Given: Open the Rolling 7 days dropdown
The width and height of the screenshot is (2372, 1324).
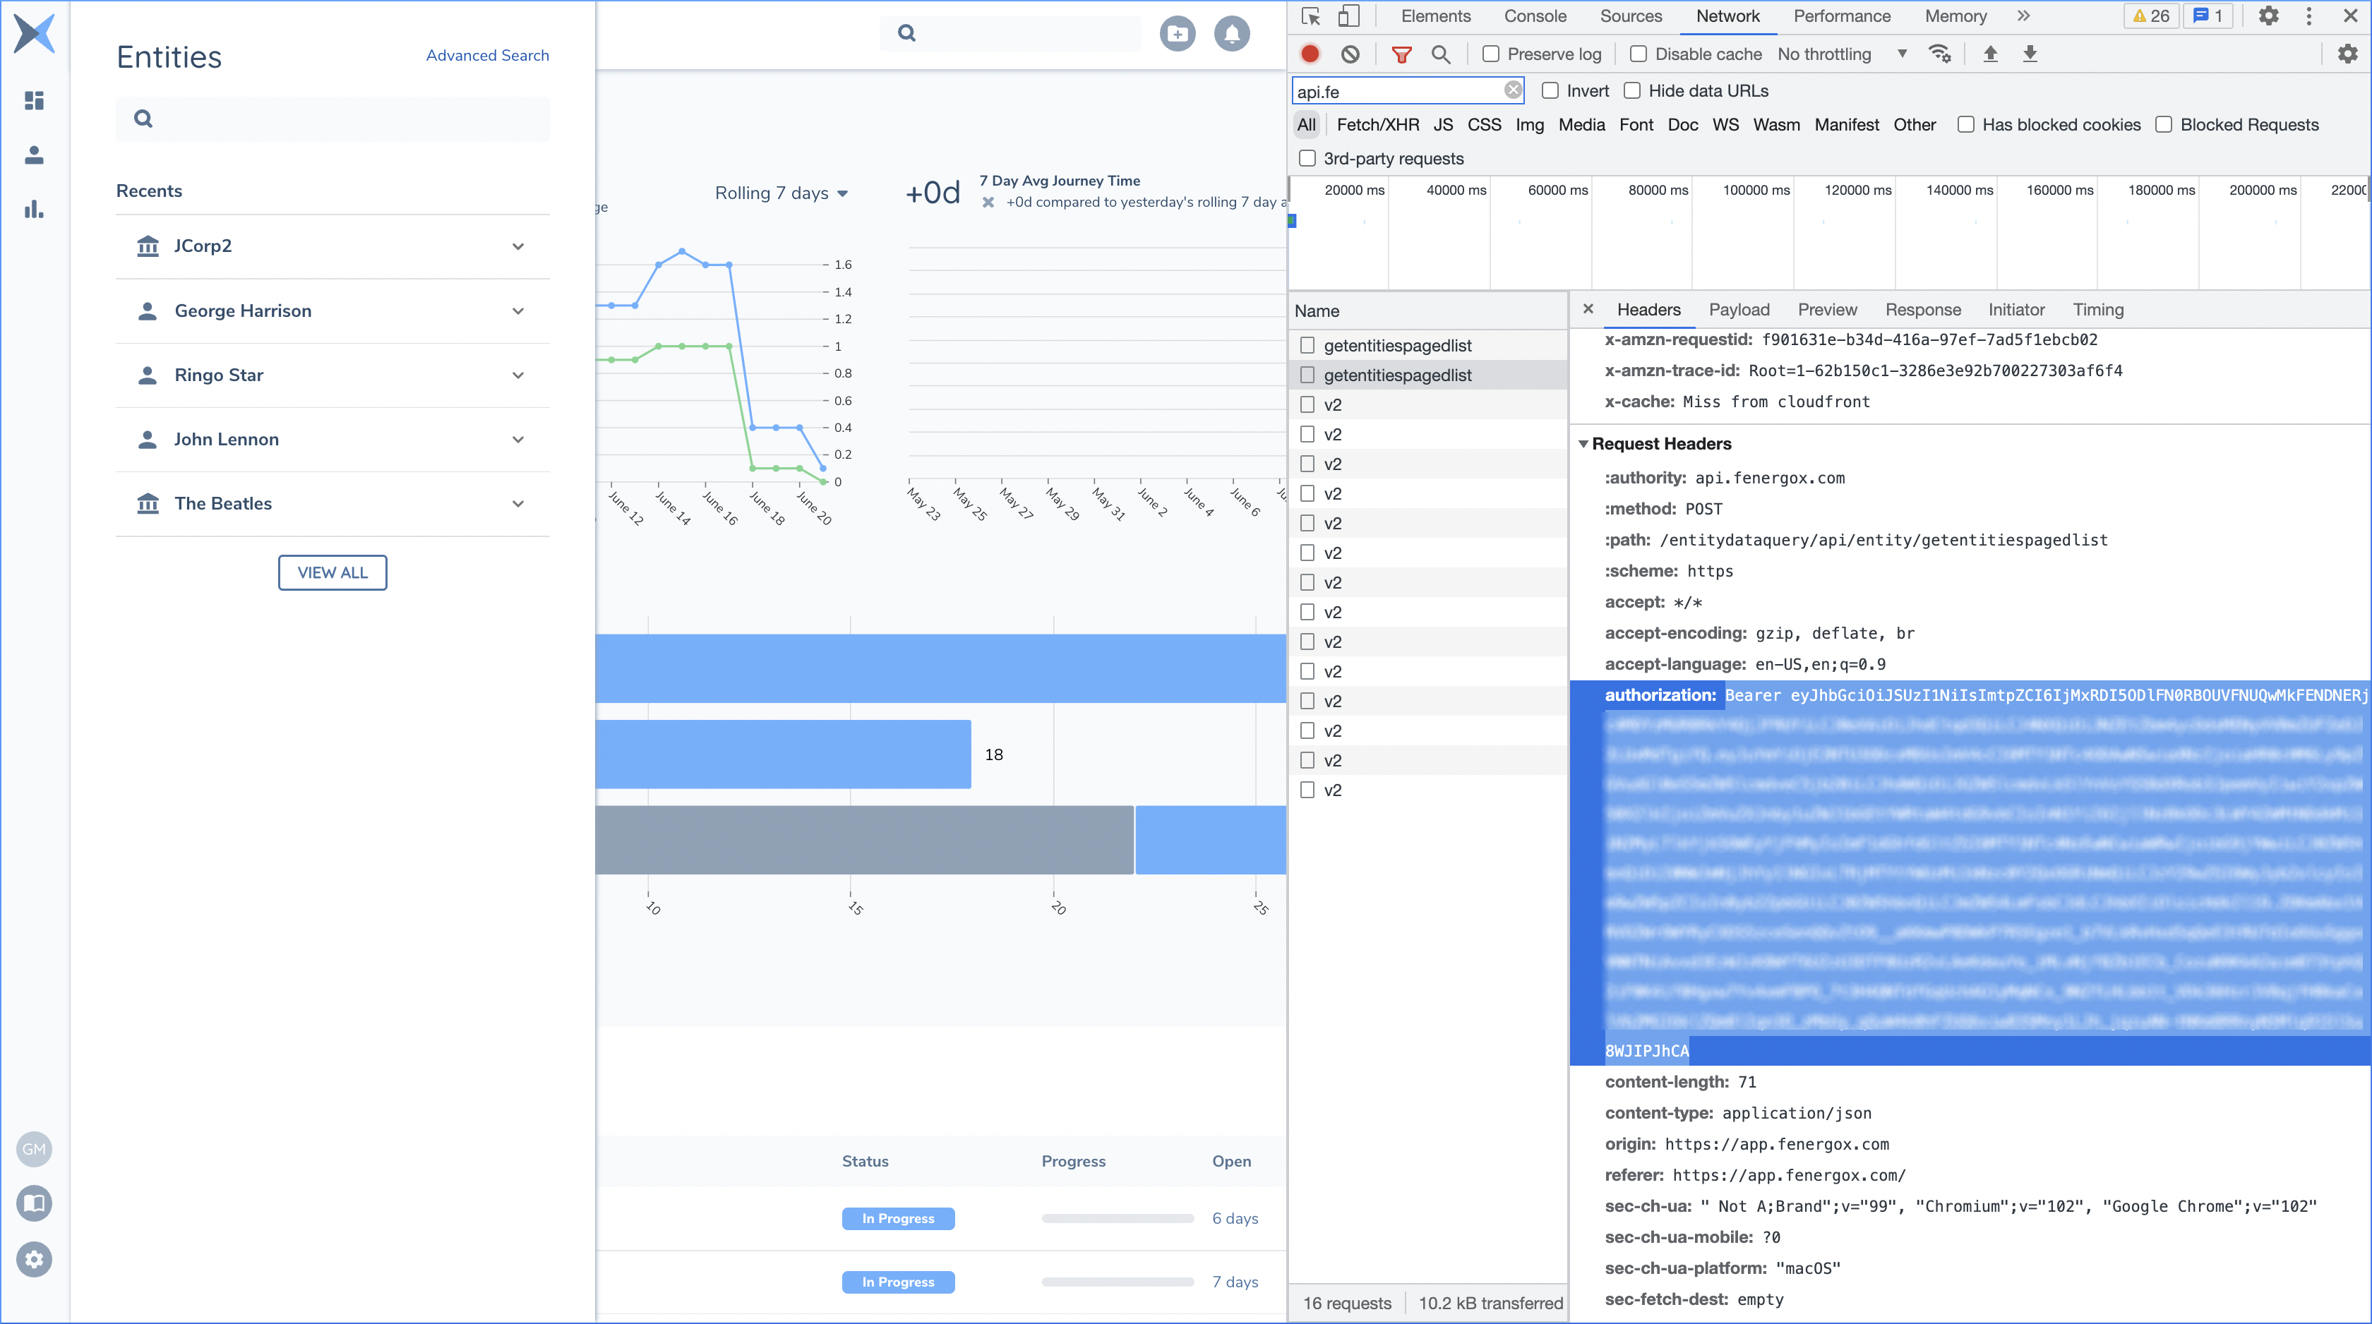Looking at the screenshot, I should coord(781,193).
